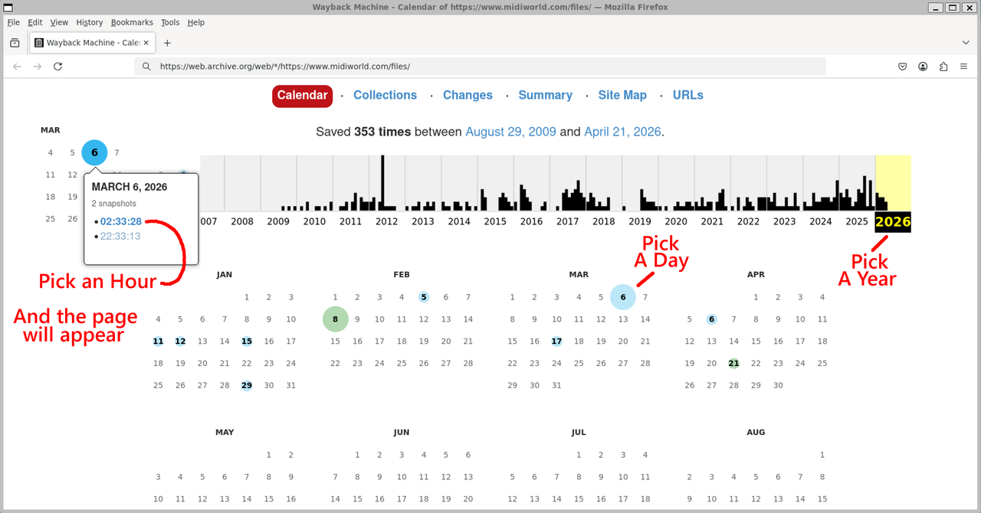
Task: Open a new browser tab
Action: [167, 43]
